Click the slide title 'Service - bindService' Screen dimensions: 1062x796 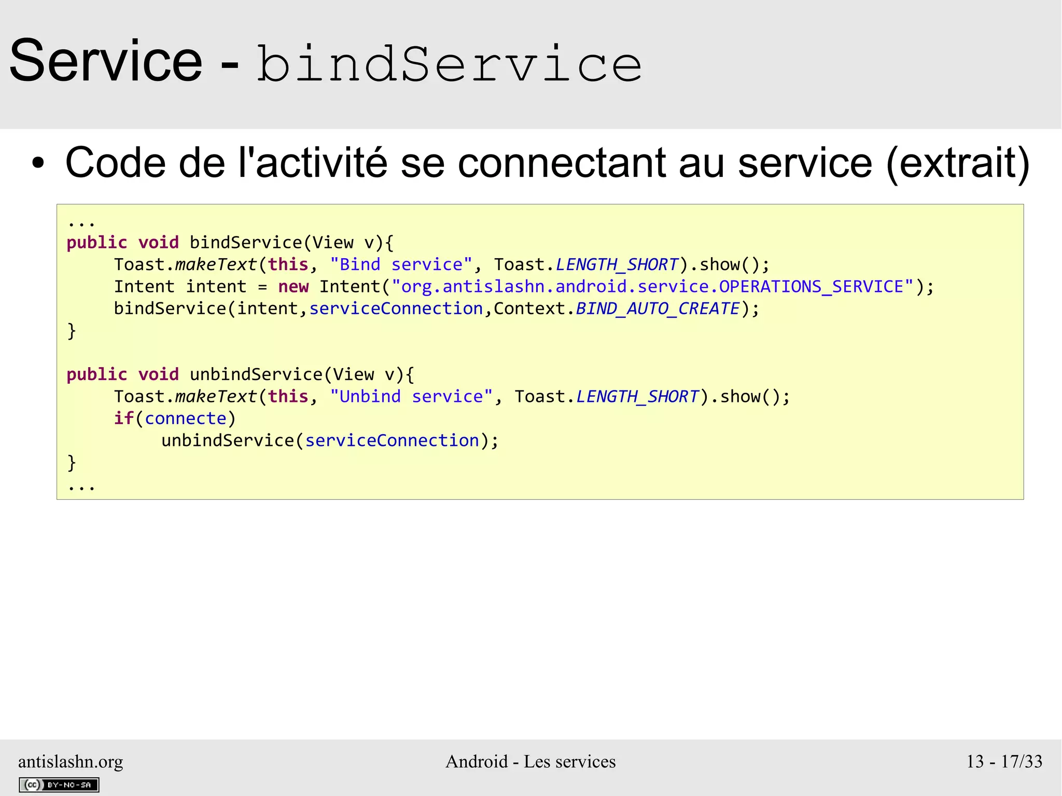coord(326,62)
